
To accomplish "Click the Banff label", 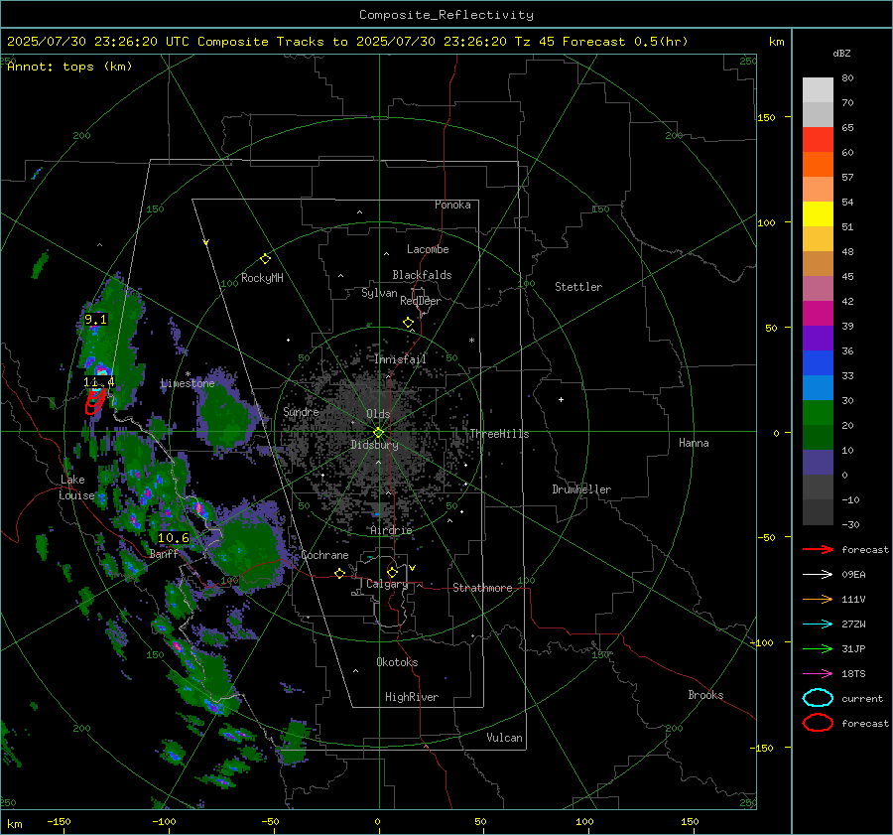I will pyautogui.click(x=164, y=554).
